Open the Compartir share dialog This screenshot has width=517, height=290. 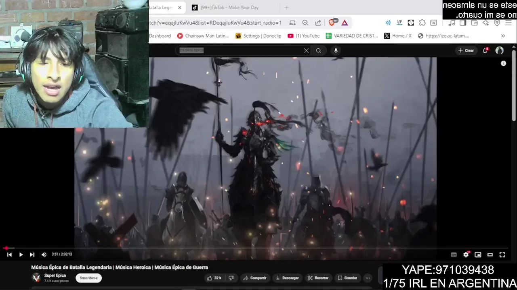pos(255,278)
